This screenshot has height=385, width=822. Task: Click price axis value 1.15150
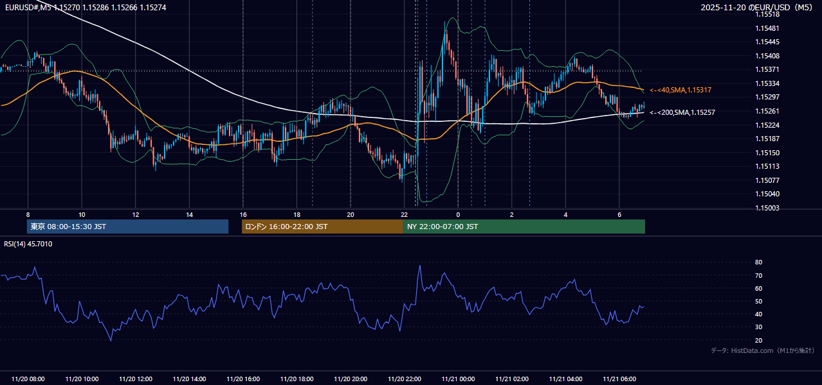[767, 153]
